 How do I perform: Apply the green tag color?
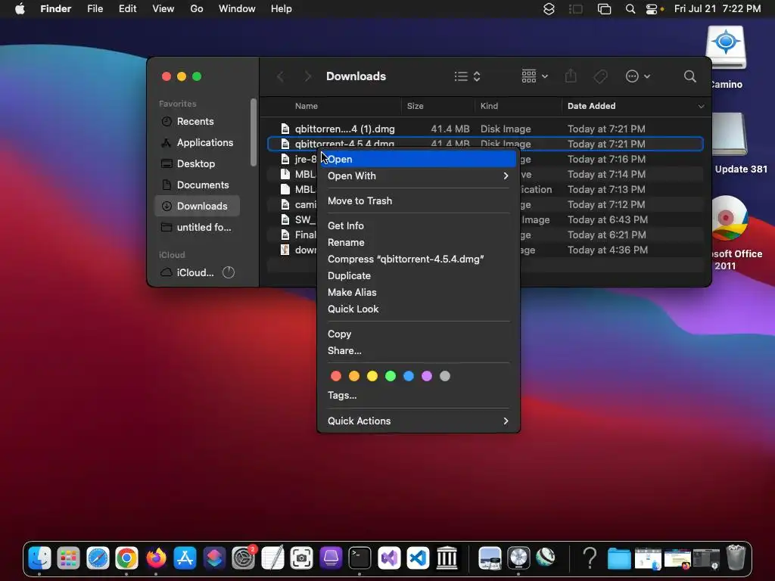pyautogui.click(x=391, y=376)
